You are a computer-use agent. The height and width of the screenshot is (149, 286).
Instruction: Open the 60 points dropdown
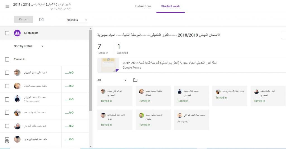(77, 20)
